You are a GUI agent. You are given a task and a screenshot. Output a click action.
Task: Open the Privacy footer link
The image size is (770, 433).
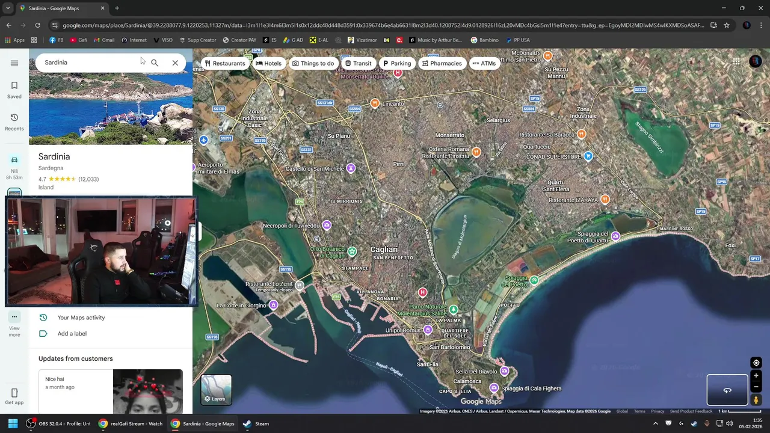658,411
